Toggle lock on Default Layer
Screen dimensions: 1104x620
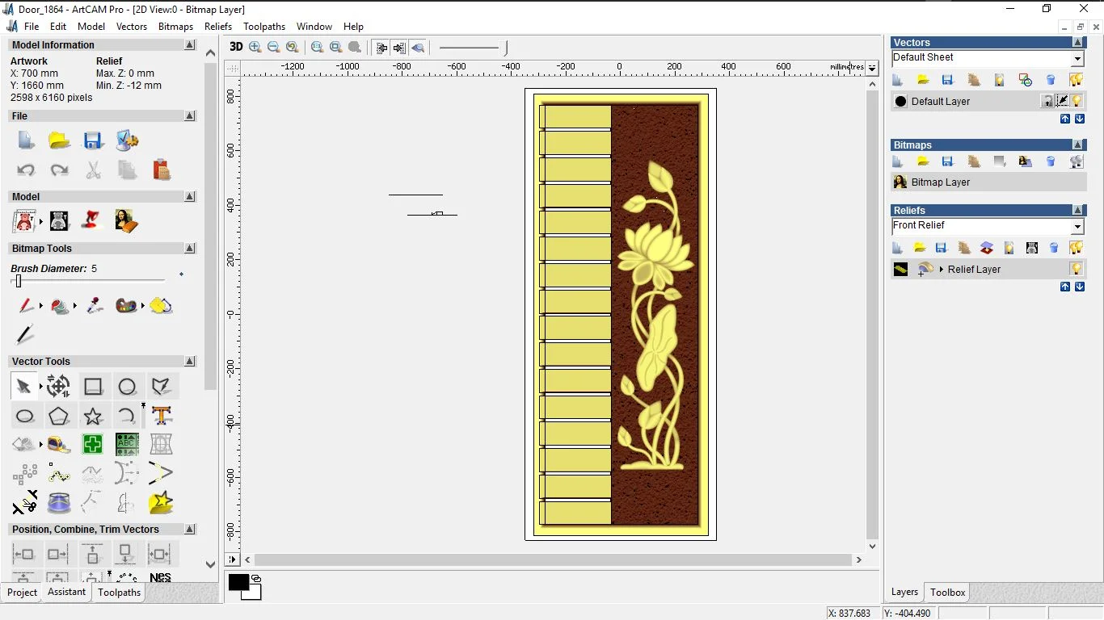pyautogui.click(x=1047, y=101)
